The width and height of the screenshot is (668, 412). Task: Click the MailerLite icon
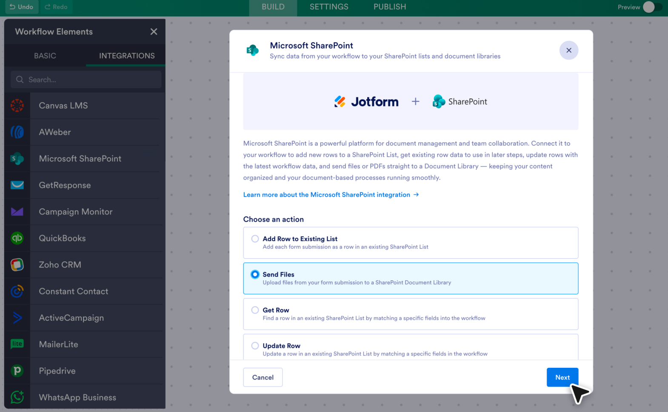tap(17, 344)
